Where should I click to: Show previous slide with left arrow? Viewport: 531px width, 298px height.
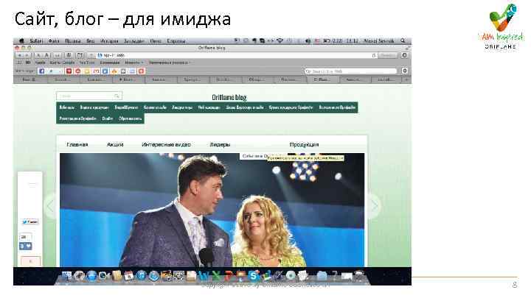(50, 206)
